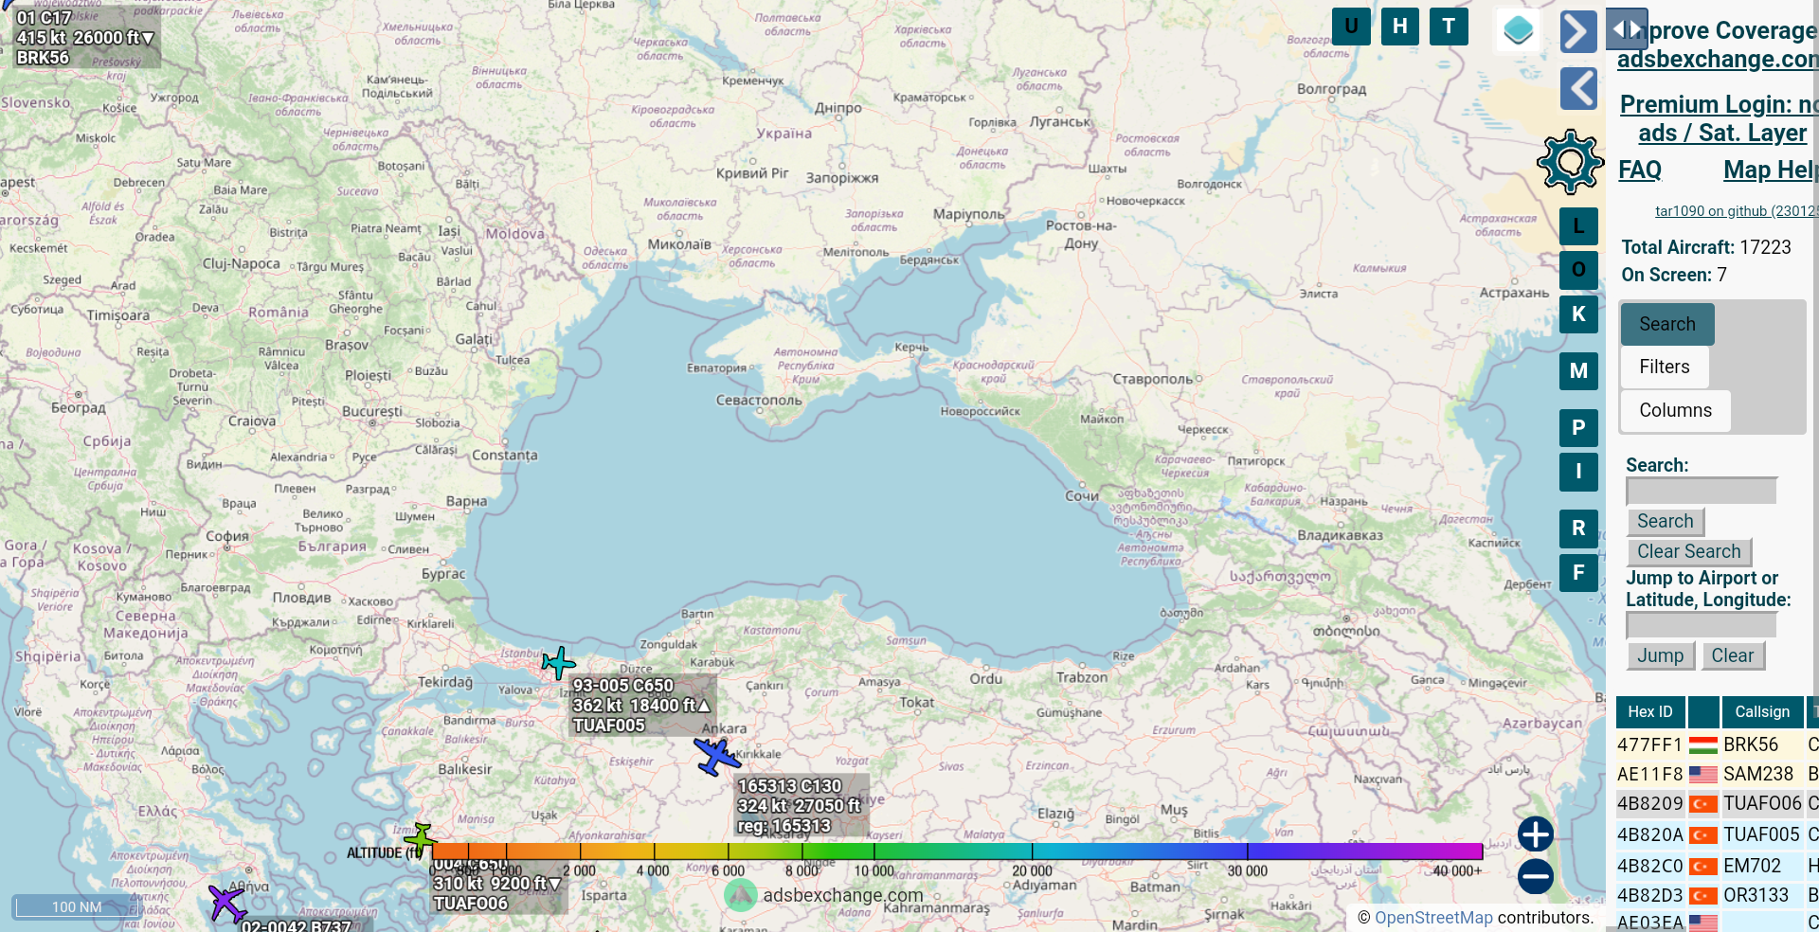Click the R map button
The height and width of the screenshot is (932, 1819).
point(1578,529)
